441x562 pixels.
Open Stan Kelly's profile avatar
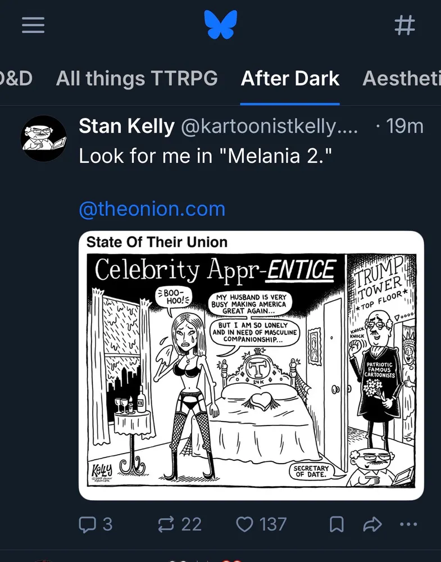pos(44,138)
